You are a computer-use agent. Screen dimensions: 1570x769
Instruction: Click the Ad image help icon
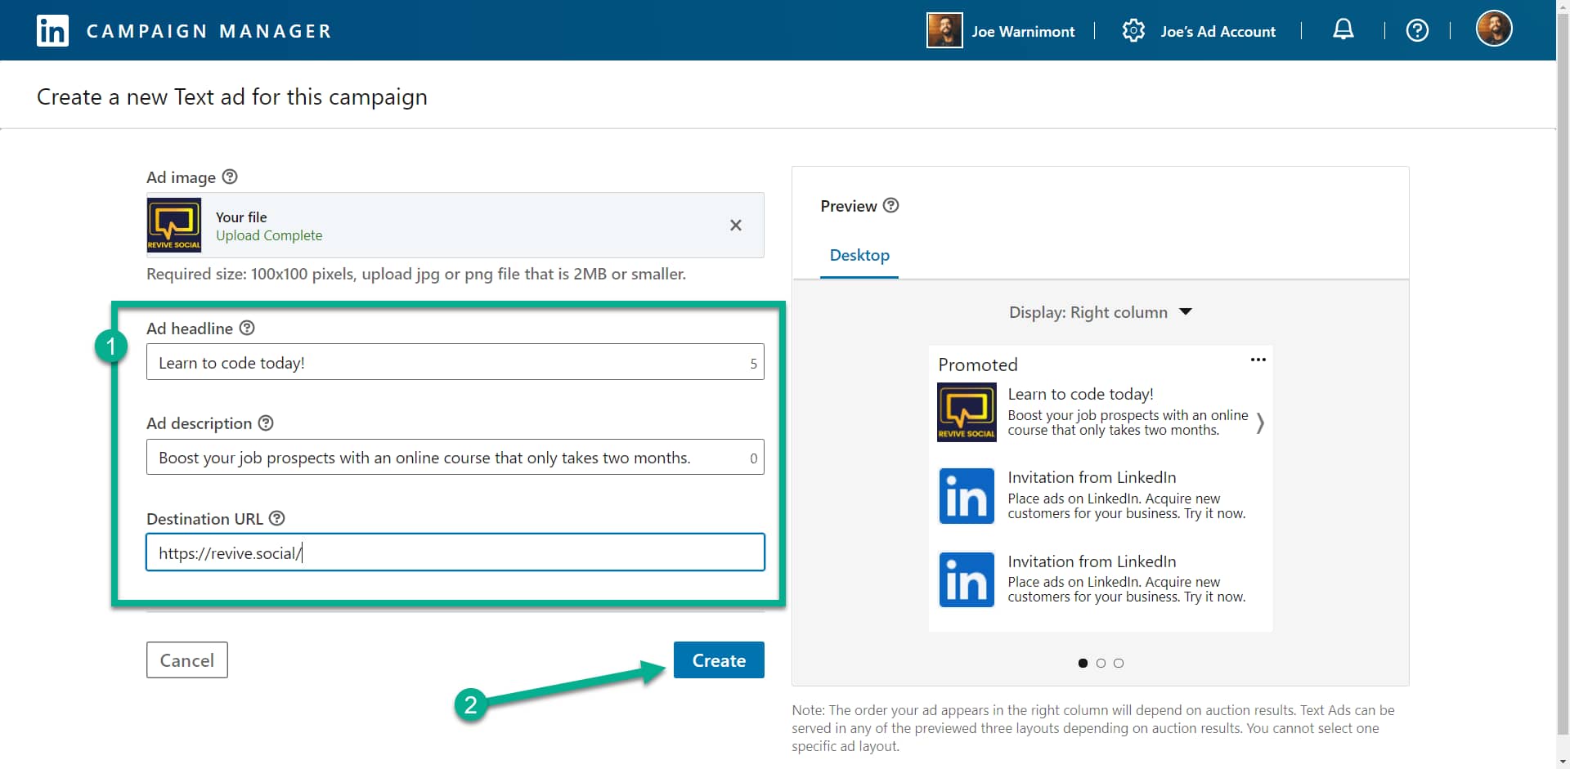(230, 177)
